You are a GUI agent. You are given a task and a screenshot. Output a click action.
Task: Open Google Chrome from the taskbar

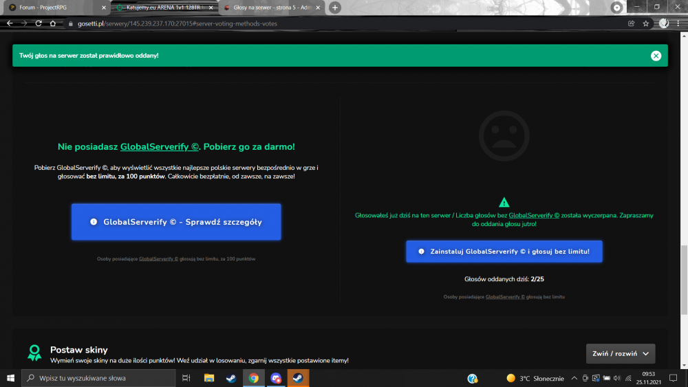(x=254, y=378)
